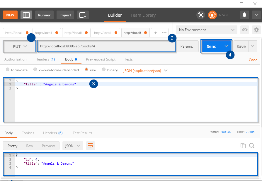The width and height of the screenshot is (262, 181).
Task: Toggle sidebar with the layout icon
Action: [26, 15]
